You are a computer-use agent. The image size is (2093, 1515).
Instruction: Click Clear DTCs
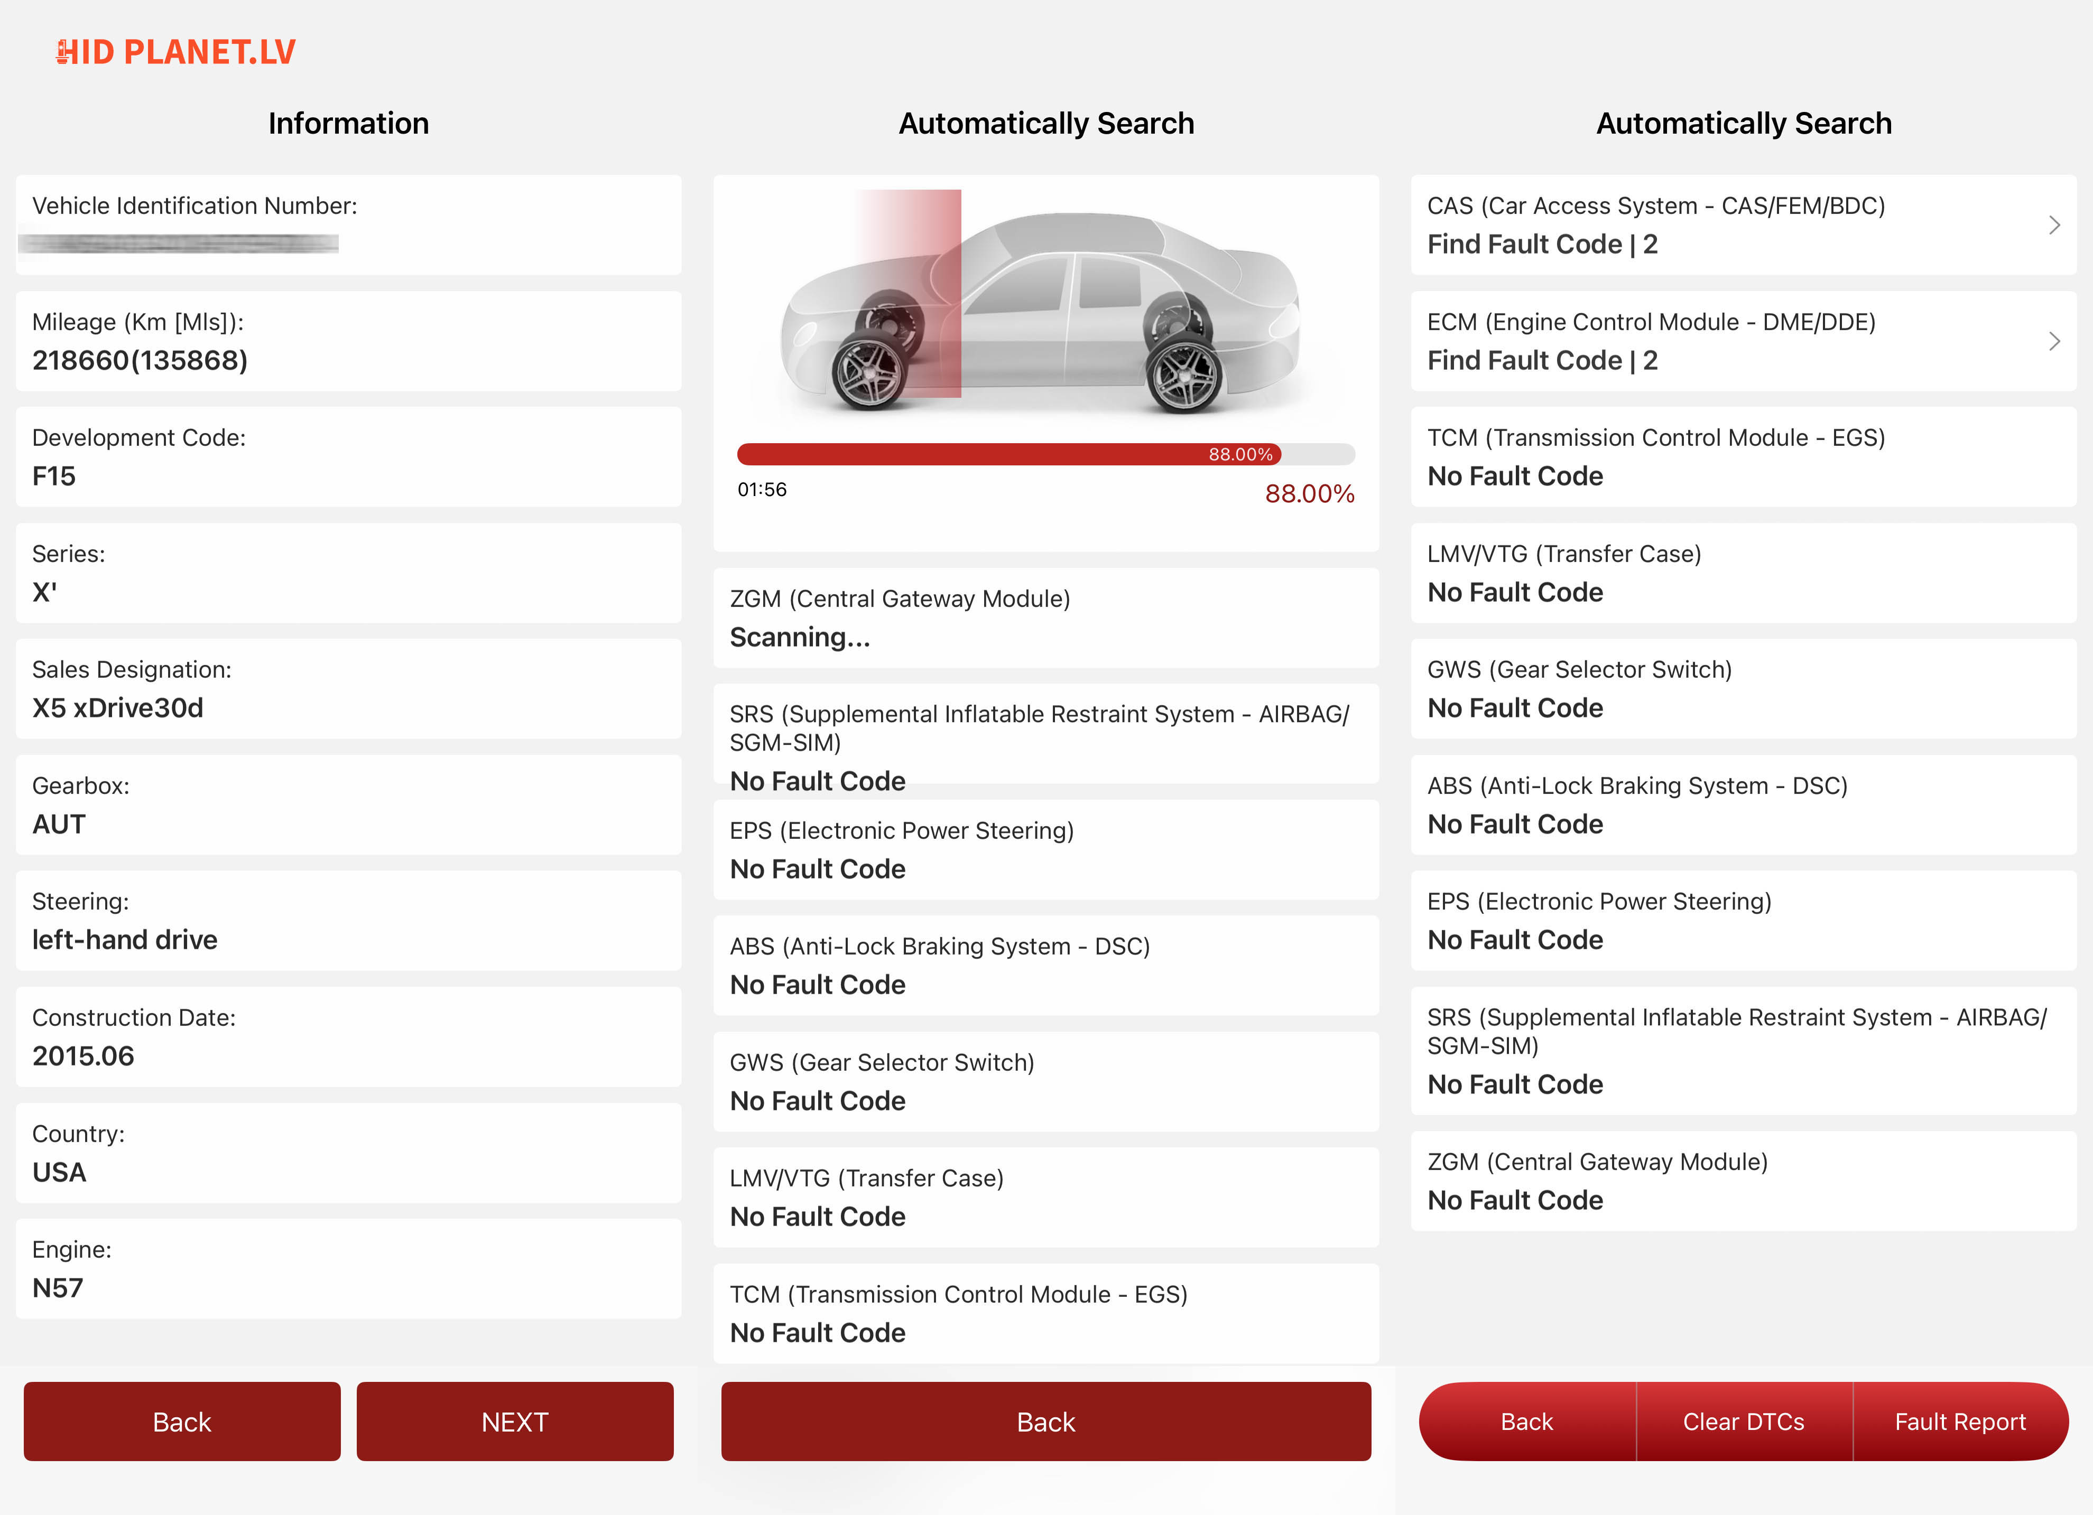pos(1743,1421)
